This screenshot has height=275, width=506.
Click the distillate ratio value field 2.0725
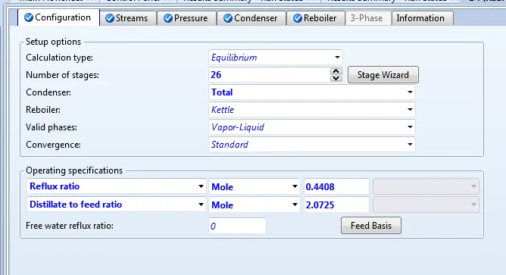[x=336, y=205]
